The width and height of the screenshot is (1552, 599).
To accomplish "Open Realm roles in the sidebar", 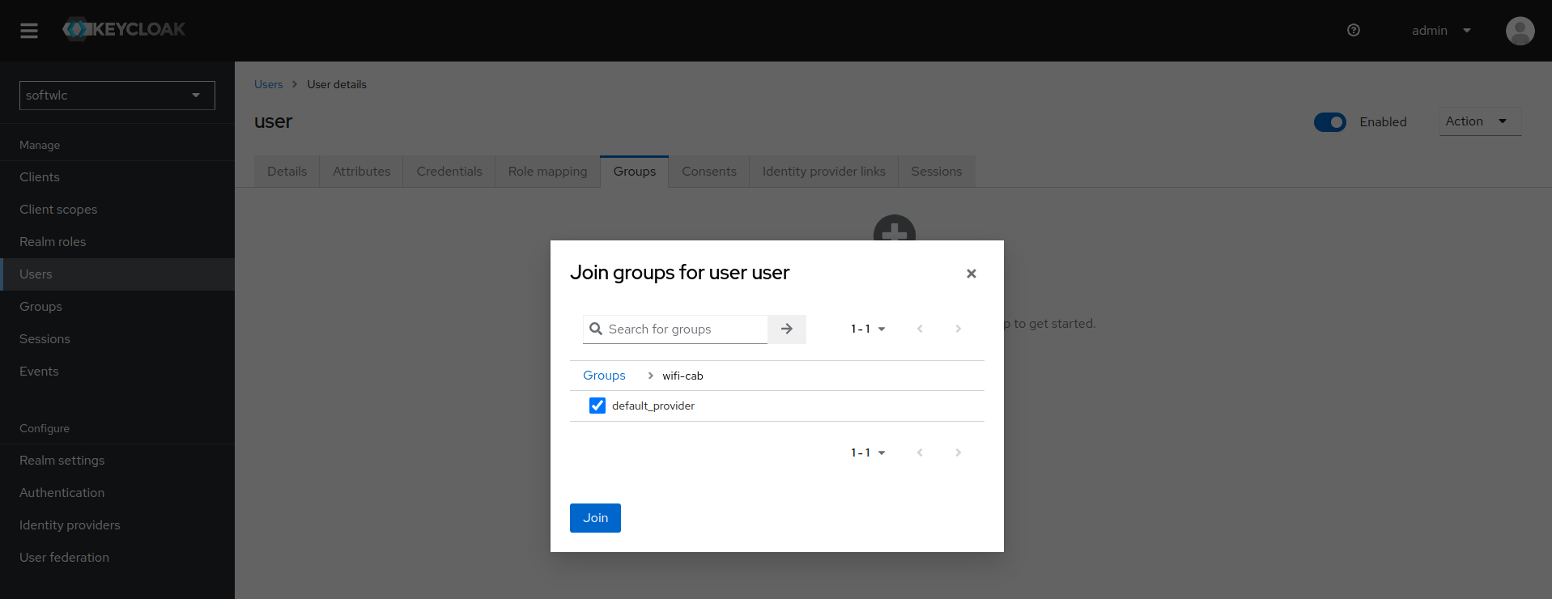I will pyautogui.click(x=117, y=242).
